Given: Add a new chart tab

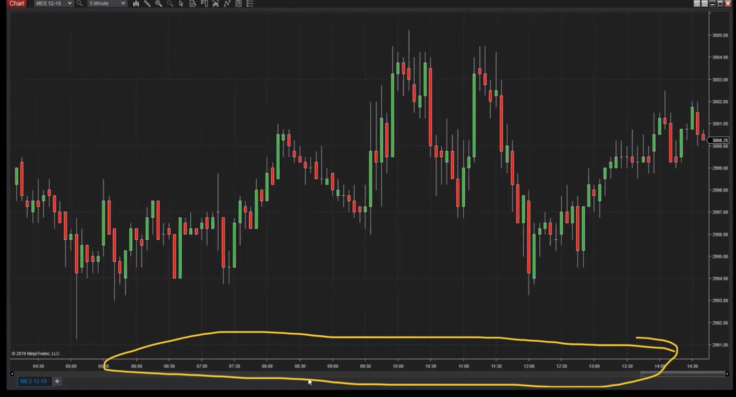Looking at the screenshot, I should point(57,381).
